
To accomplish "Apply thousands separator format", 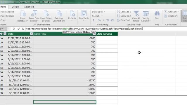I will pos(103,20).
